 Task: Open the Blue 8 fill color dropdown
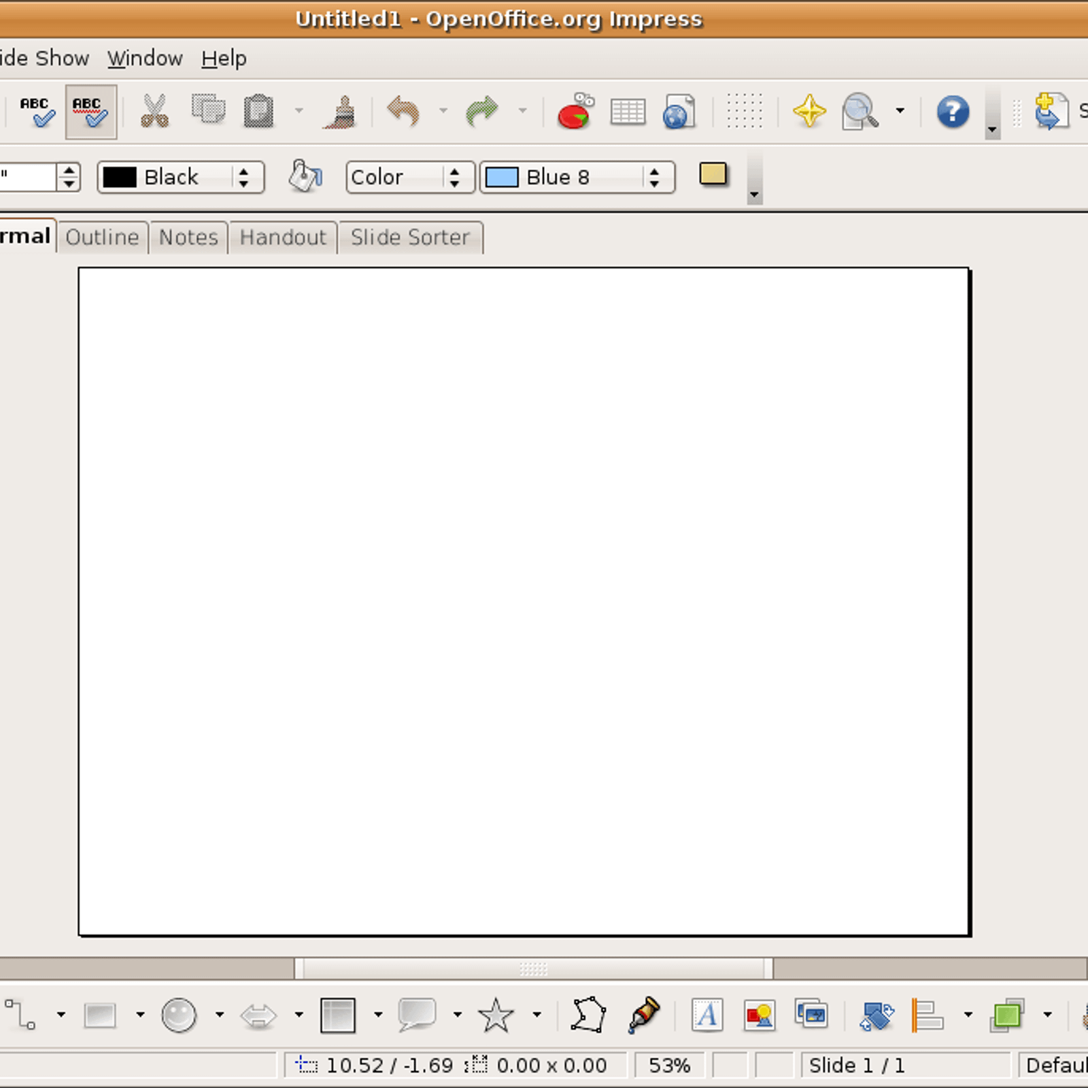[577, 177]
